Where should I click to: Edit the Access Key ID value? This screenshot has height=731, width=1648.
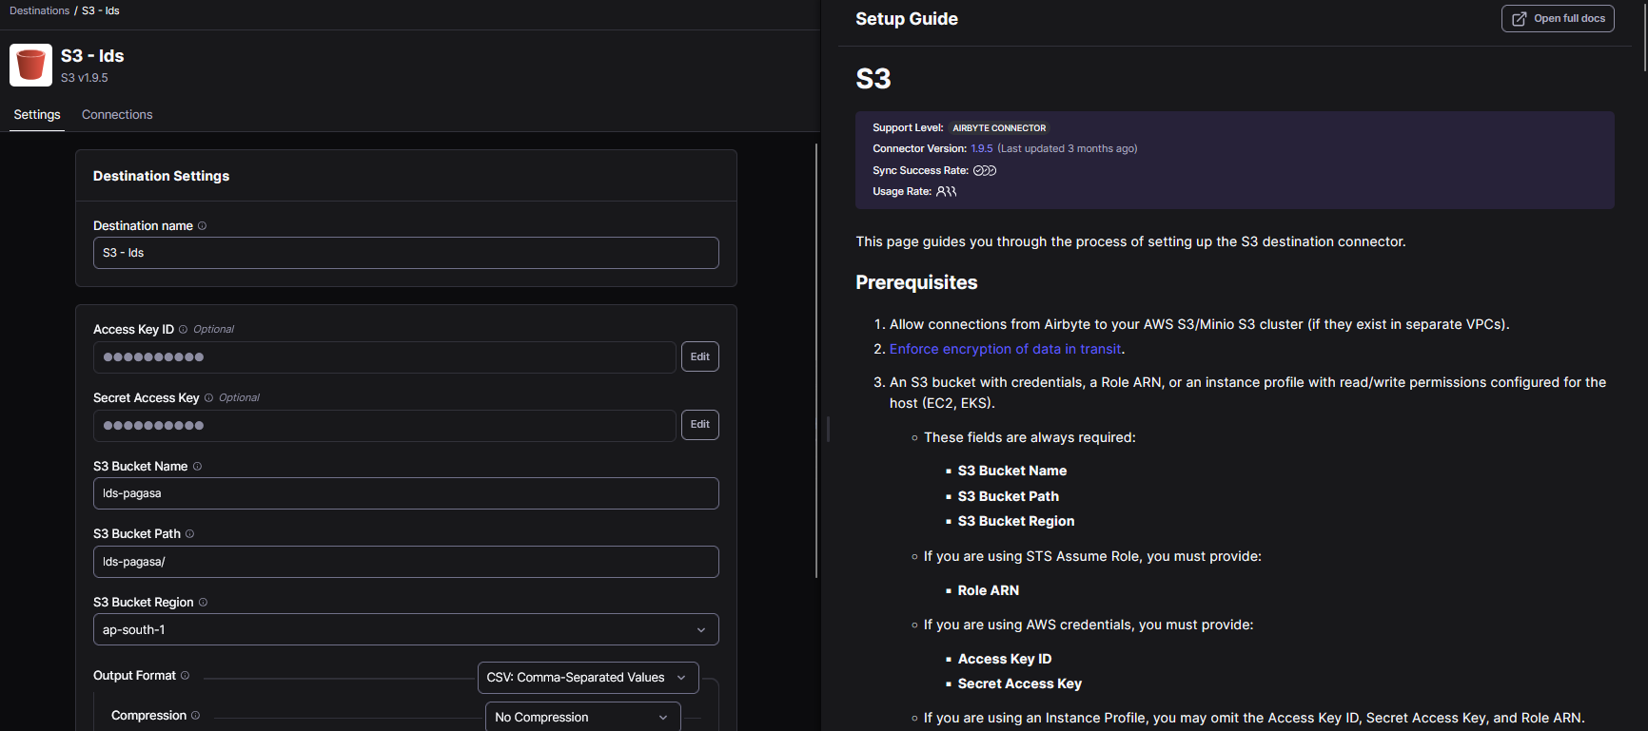click(x=699, y=356)
